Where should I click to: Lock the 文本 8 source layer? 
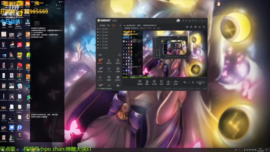(100, 29)
